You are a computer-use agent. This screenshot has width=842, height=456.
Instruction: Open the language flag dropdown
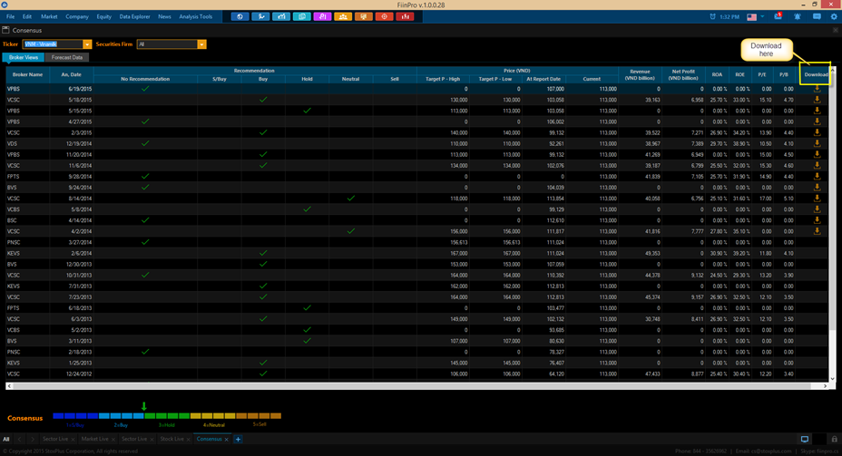pyautogui.click(x=755, y=16)
